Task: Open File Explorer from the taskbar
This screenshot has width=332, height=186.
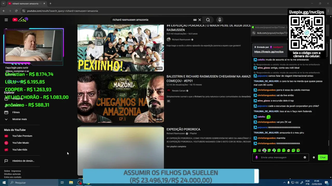Action: click(x=71, y=183)
